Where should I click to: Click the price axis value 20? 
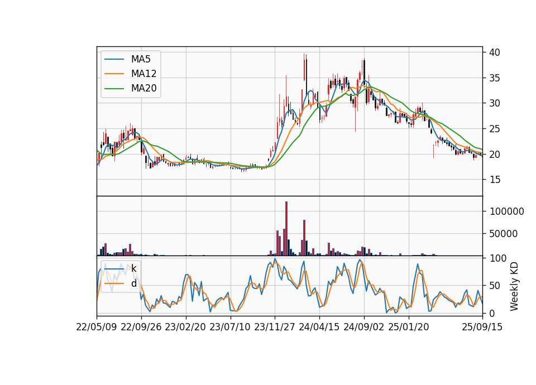click(x=495, y=154)
